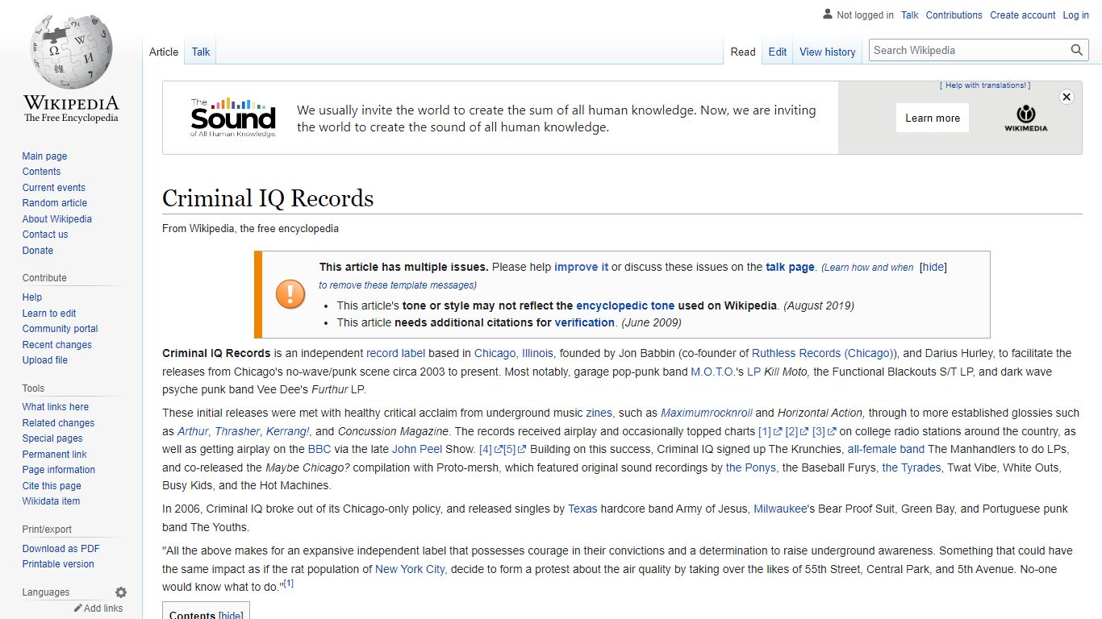Open external citation link [5]

pyautogui.click(x=515, y=450)
